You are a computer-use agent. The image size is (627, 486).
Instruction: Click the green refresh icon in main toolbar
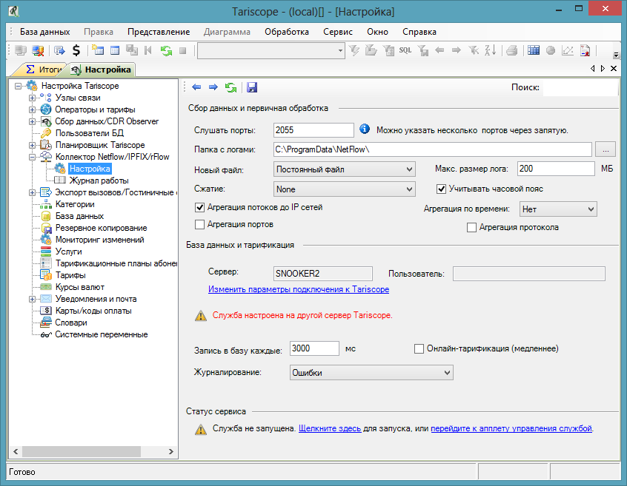tap(166, 51)
